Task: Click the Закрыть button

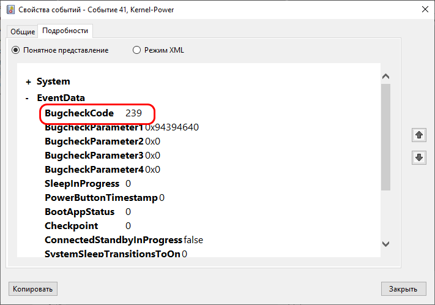Action: pyautogui.click(x=403, y=289)
